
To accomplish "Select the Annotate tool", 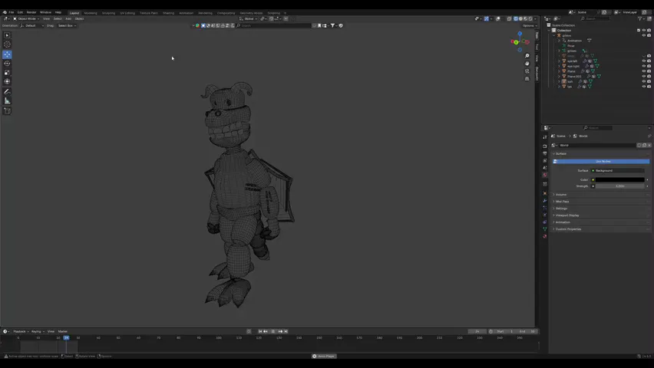I will coord(7,92).
